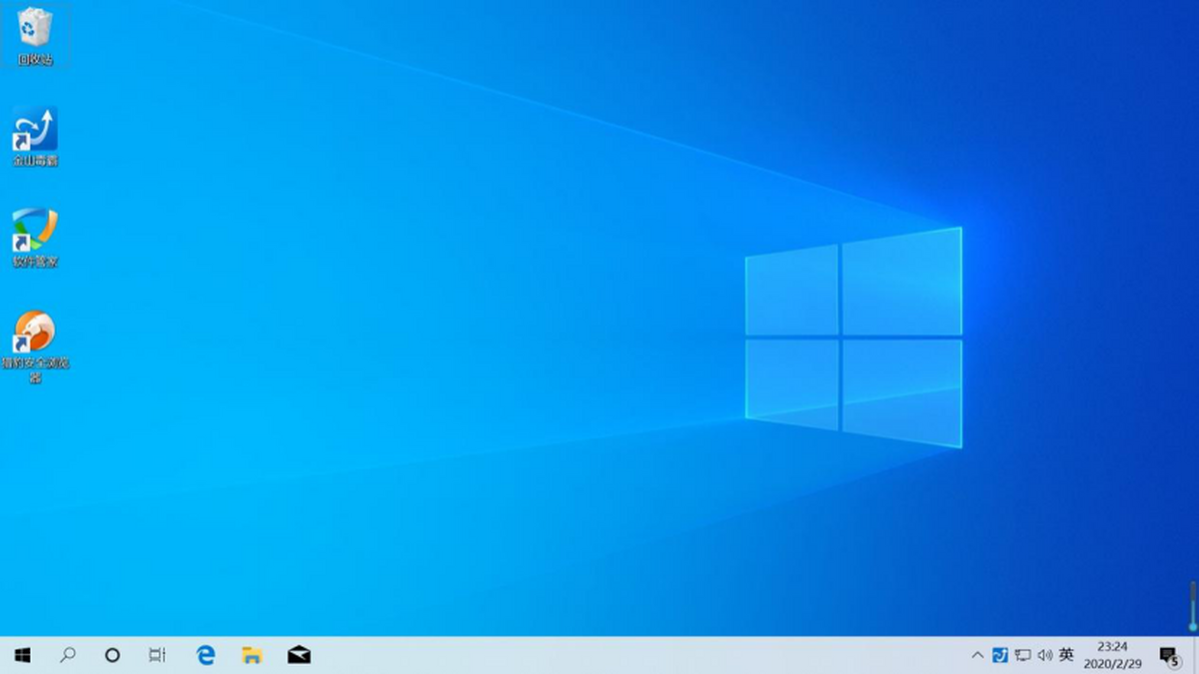The image size is (1199, 674).
Task: Open Task View on the taskbar
Action: tap(158, 655)
